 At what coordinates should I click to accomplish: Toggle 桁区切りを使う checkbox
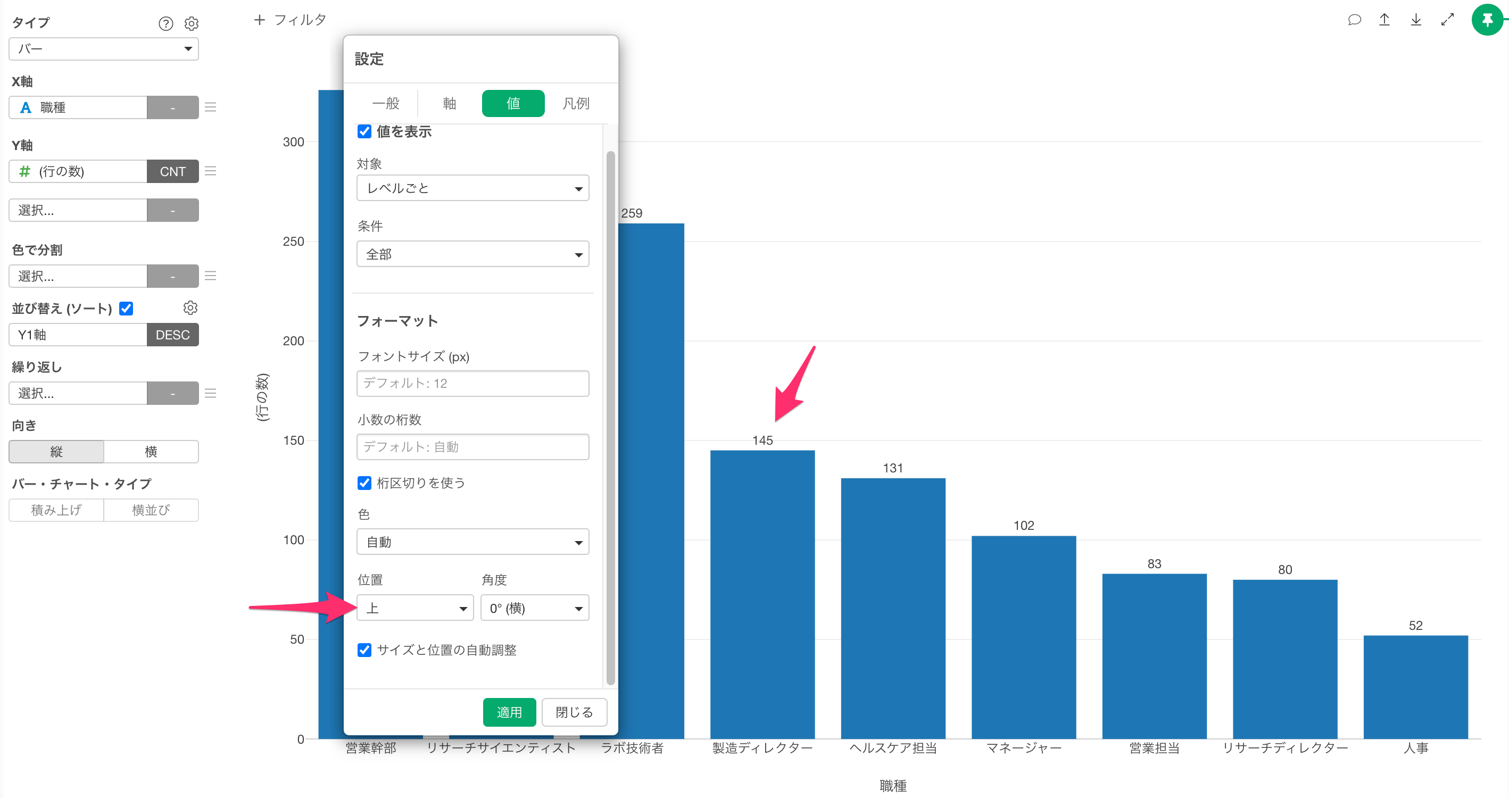point(364,483)
